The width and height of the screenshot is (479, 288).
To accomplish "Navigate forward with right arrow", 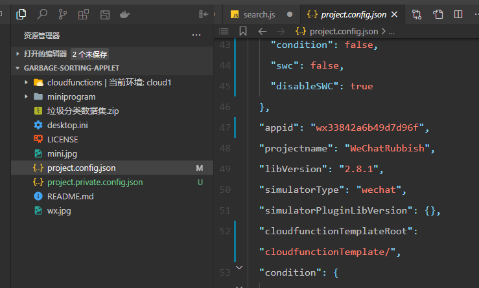I will tap(281, 31).
